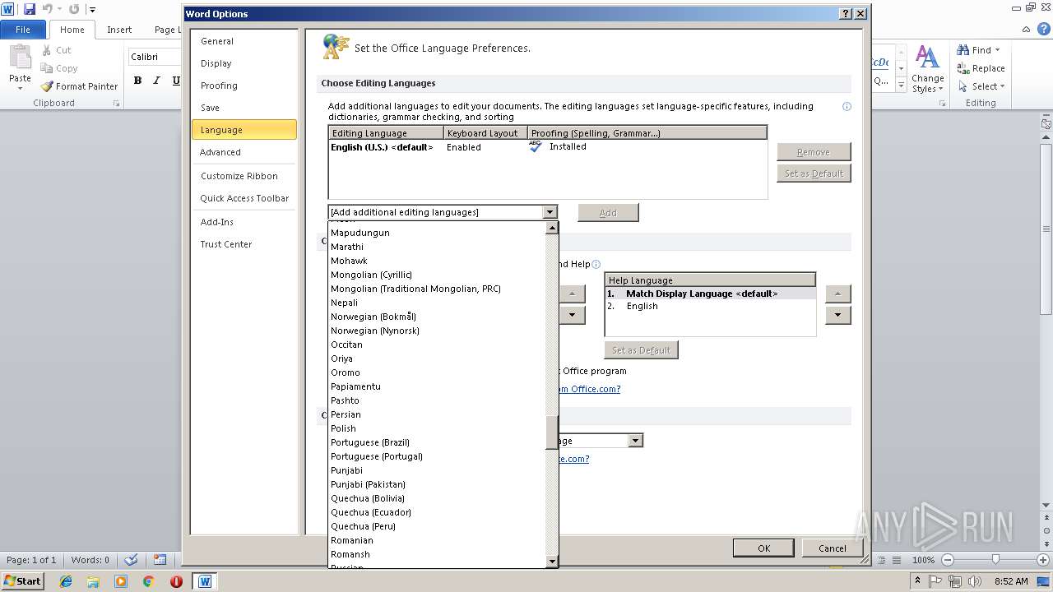
Task: Open the Paste options arrow
Action: pyautogui.click(x=20, y=88)
